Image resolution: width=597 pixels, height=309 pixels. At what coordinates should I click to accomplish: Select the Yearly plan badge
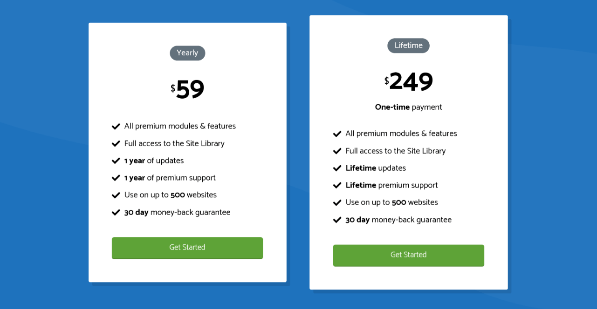pos(187,53)
